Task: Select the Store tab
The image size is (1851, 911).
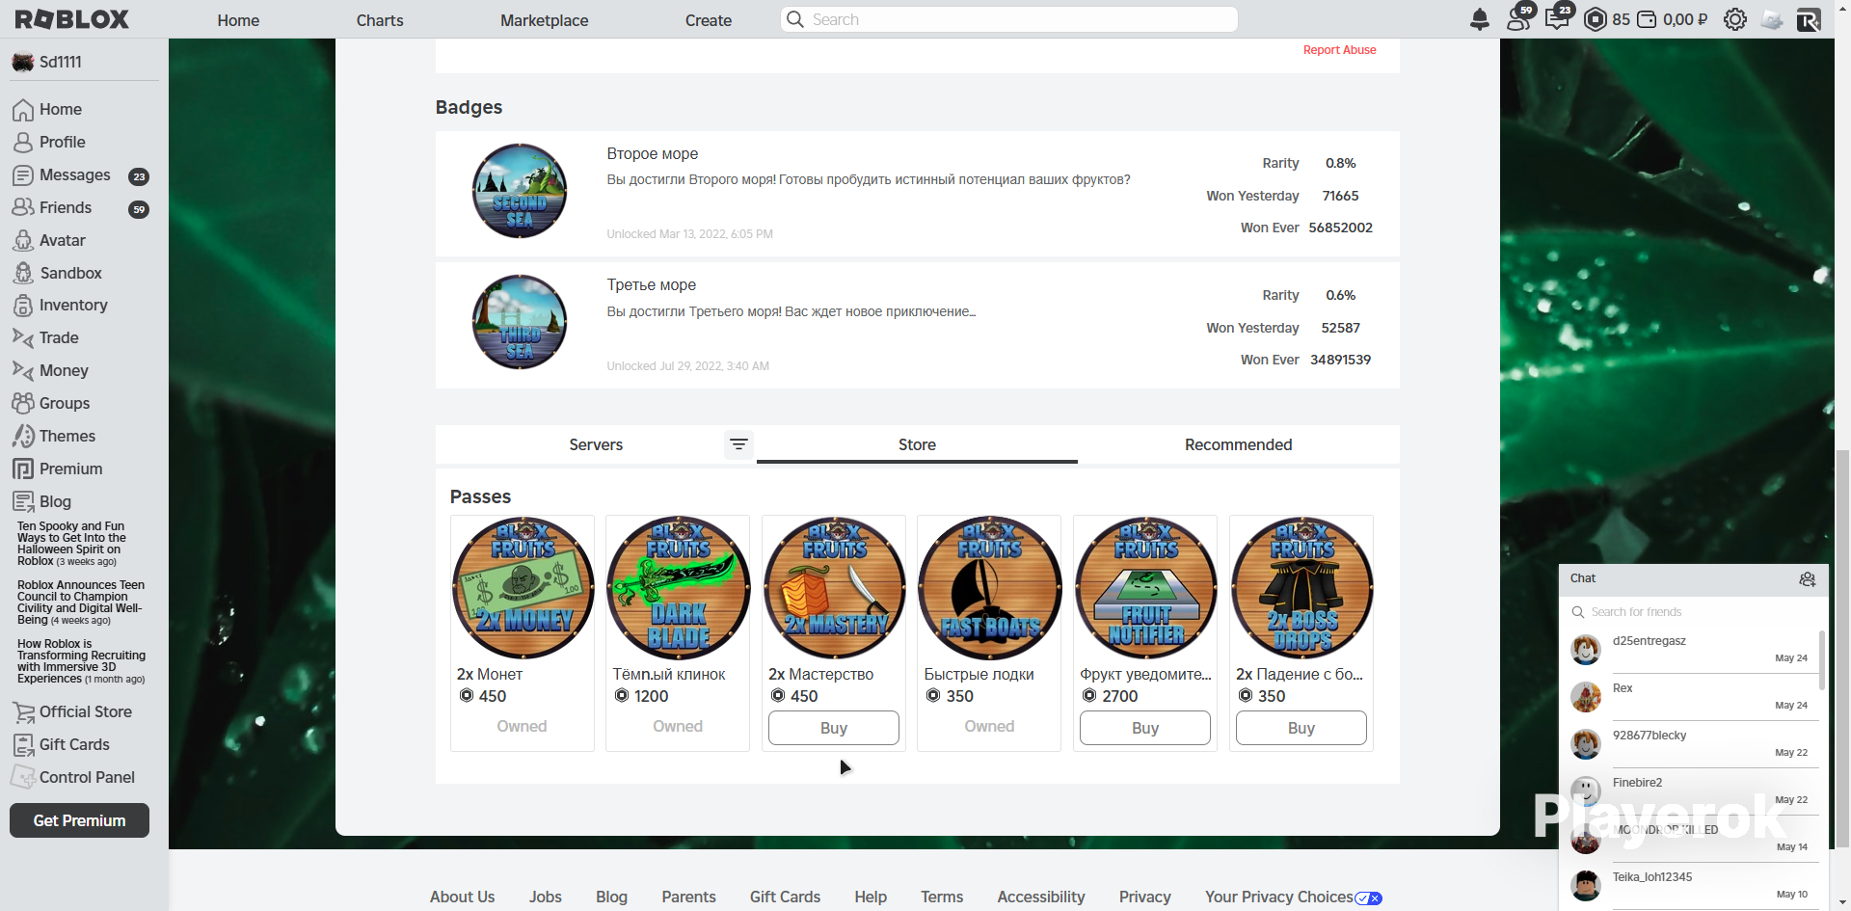Action: coord(917,444)
